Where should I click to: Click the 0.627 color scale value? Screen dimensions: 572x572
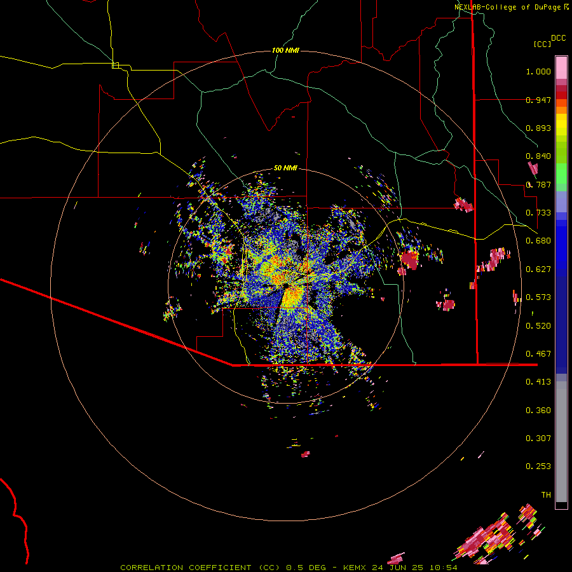(538, 269)
